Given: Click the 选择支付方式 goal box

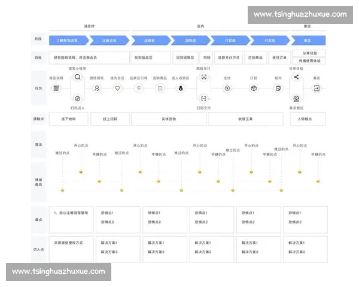Looking at the screenshot, I should pyautogui.click(x=229, y=57).
